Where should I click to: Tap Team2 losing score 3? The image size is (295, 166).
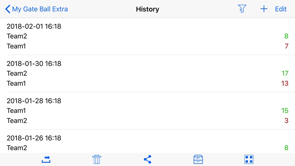click(x=286, y=121)
